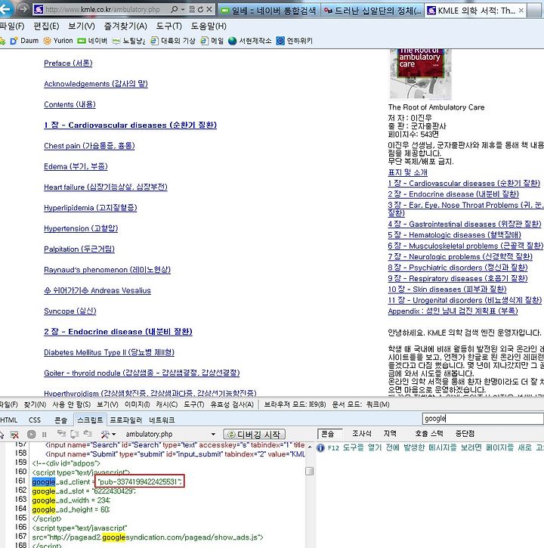Open developer tools 찾기(N) menu

pyautogui.click(x=35, y=404)
